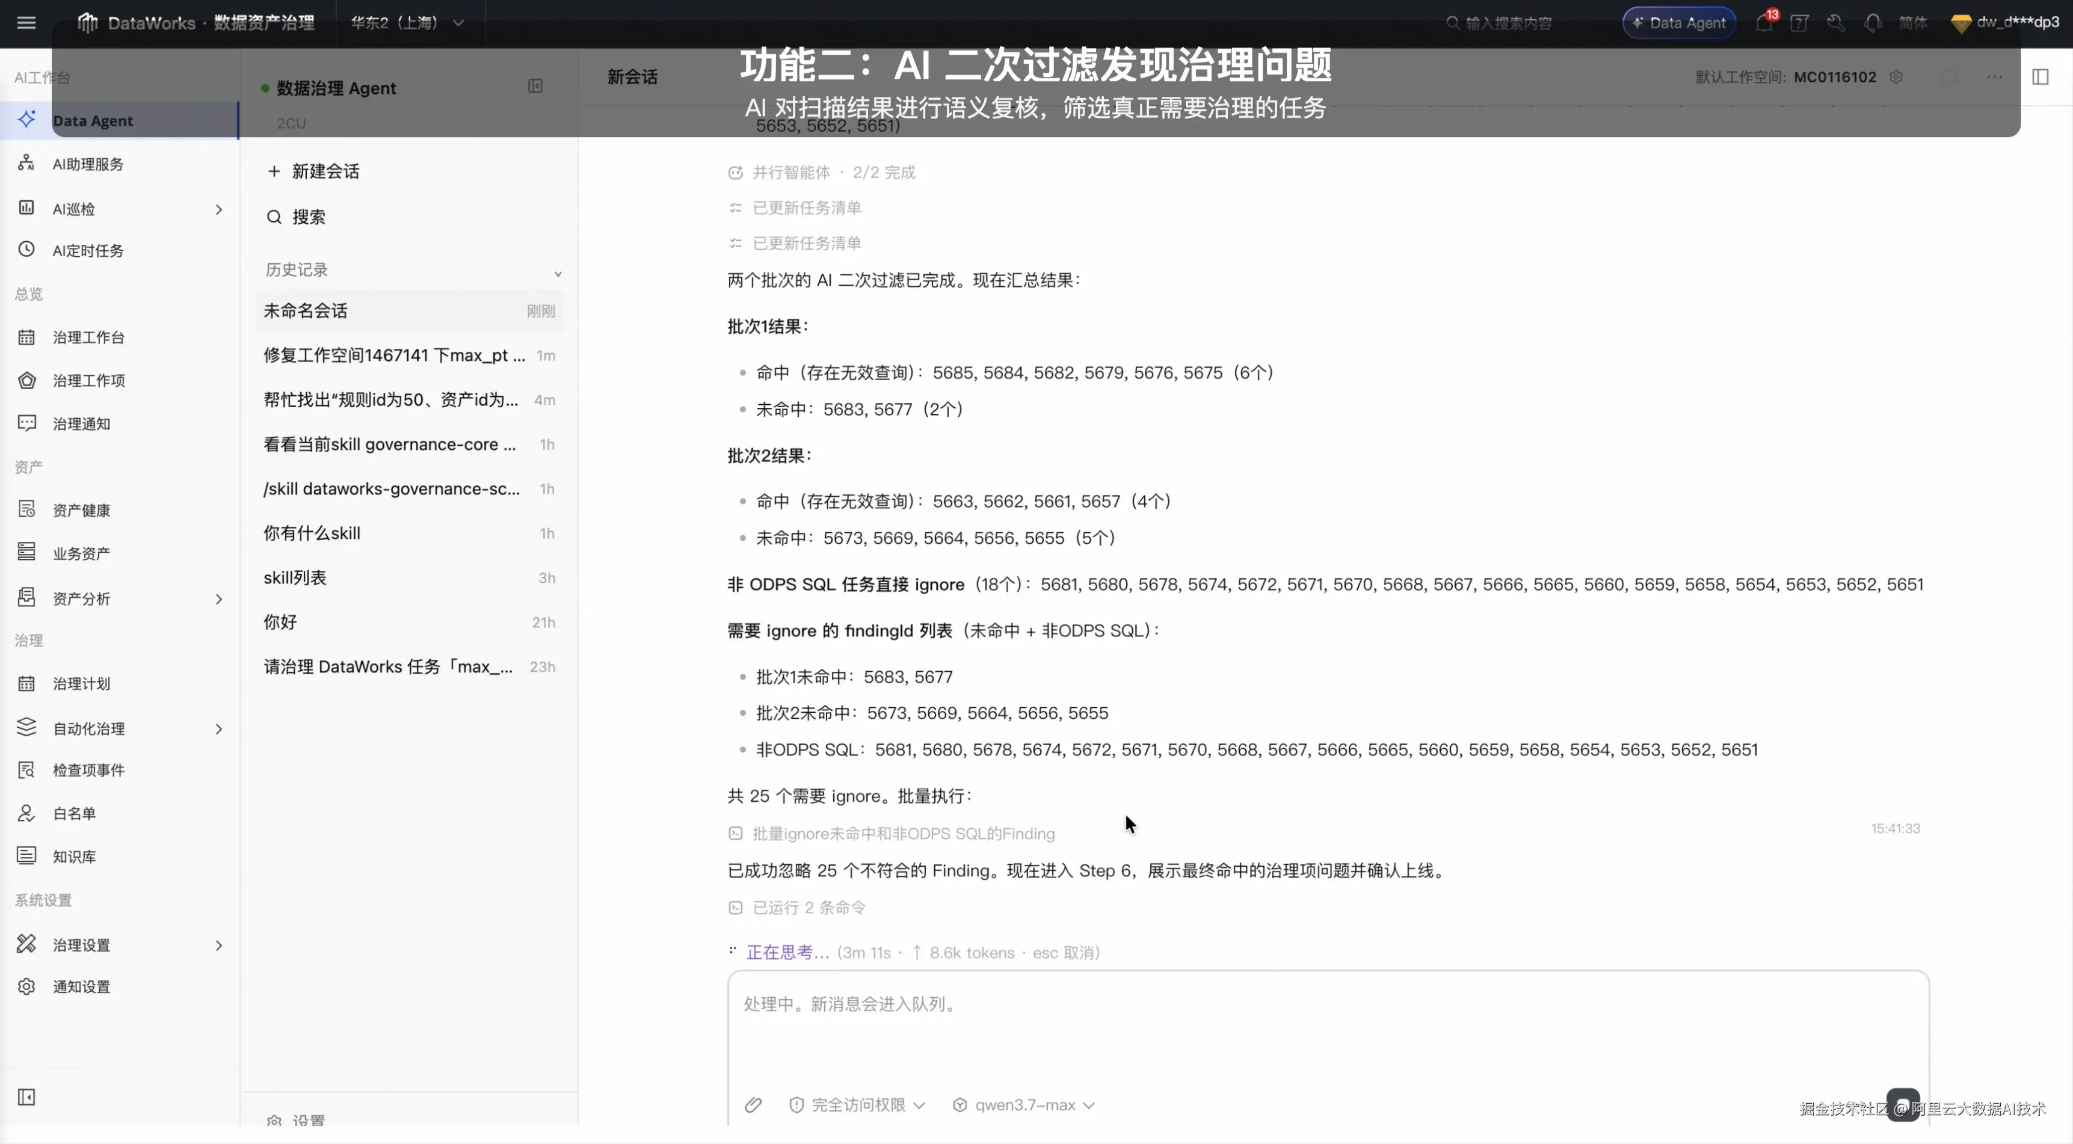
Task: Open the hamburger main menu
Action: (x=26, y=22)
